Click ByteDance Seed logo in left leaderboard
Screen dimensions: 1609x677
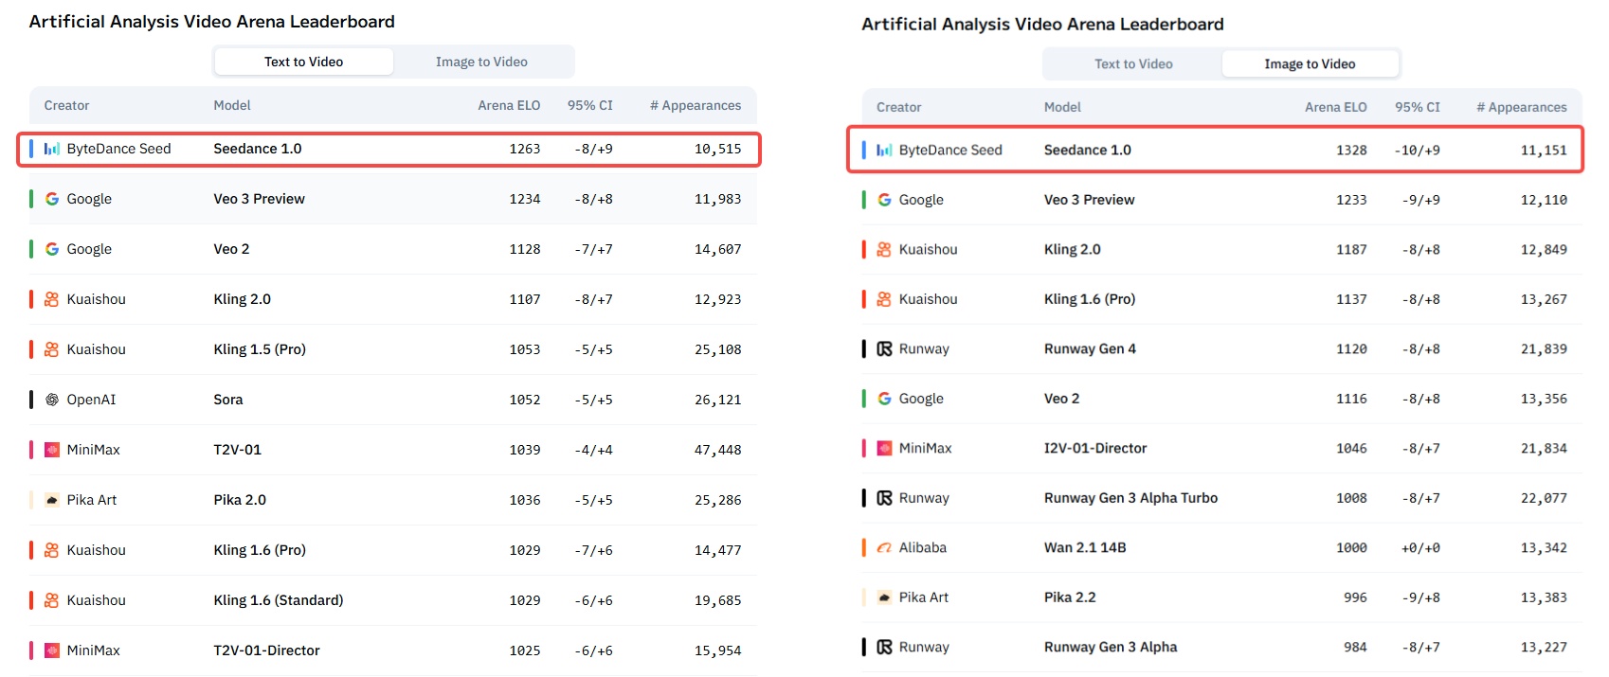point(52,149)
